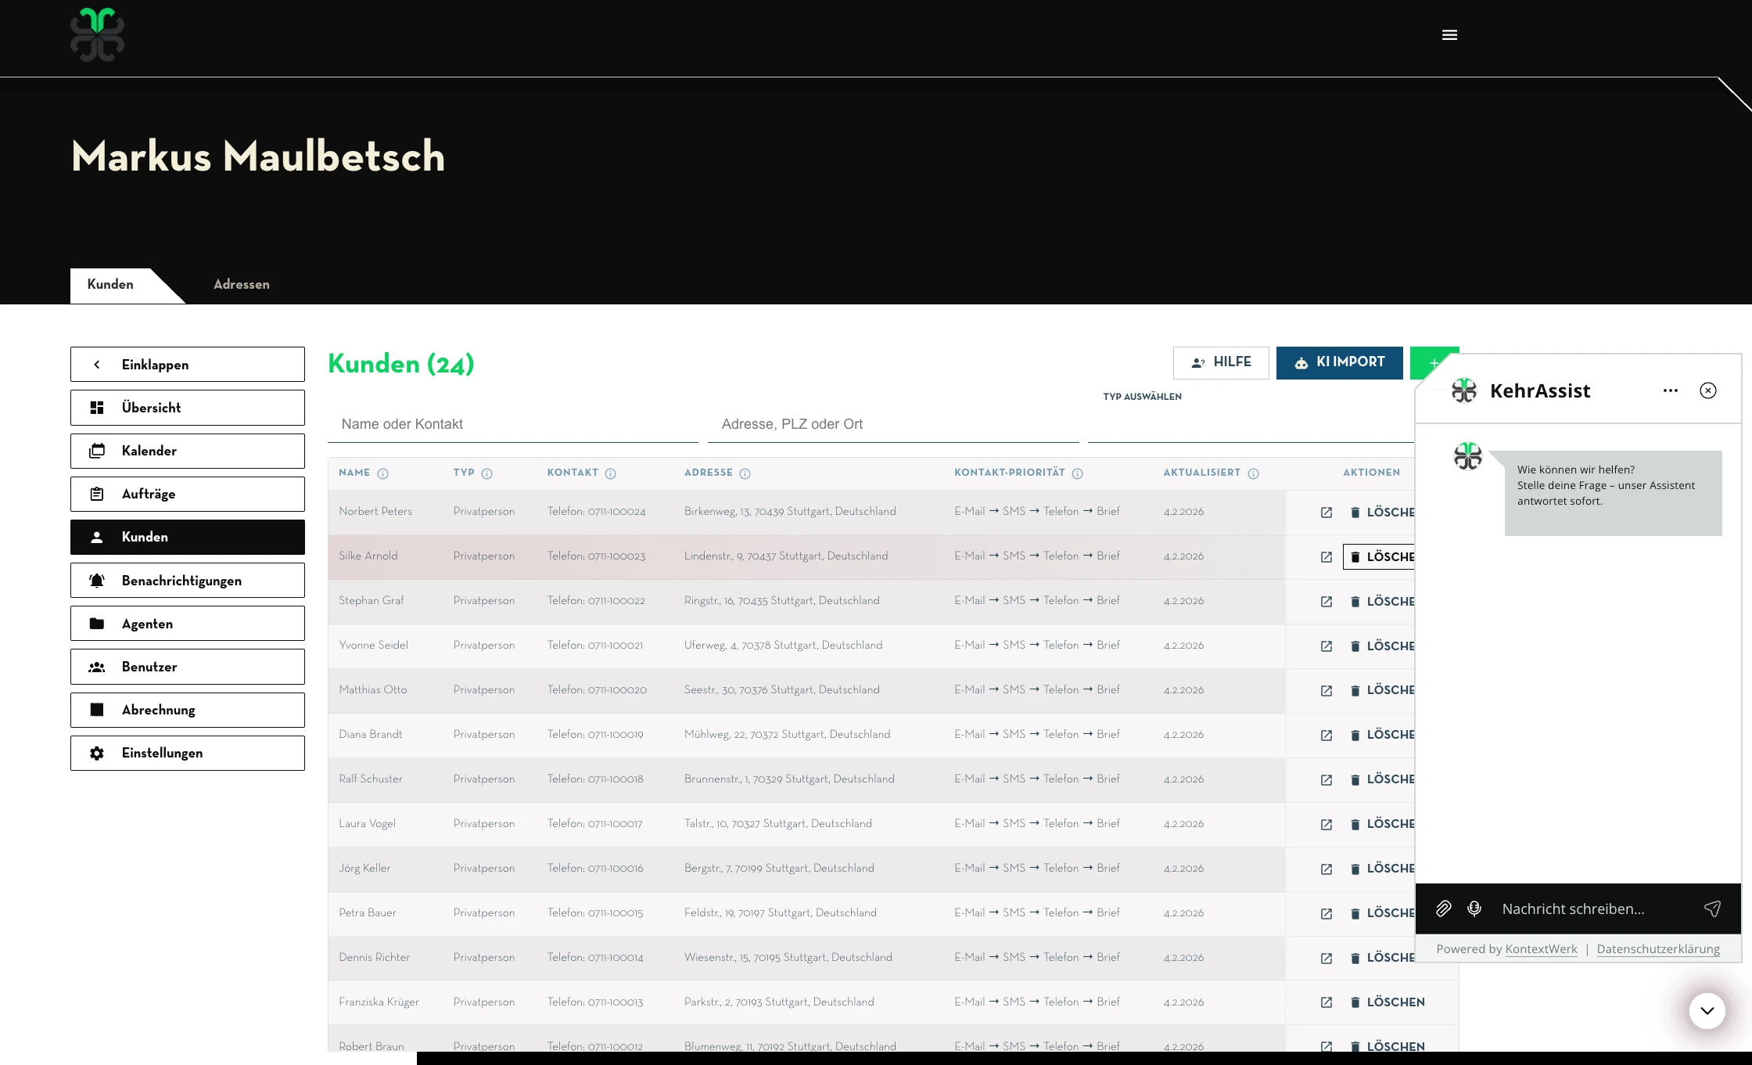1752x1065 pixels.
Task: Switch to the Adressen tab
Action: pos(242,285)
